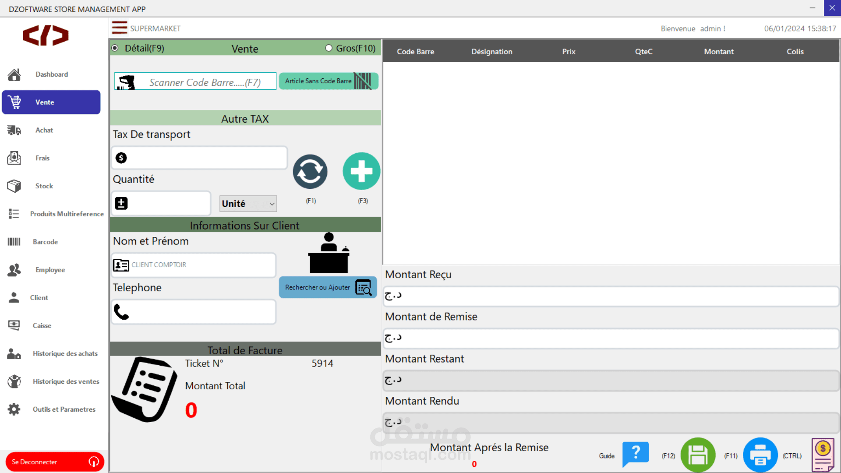Expand the Unité dropdown

(x=248, y=204)
